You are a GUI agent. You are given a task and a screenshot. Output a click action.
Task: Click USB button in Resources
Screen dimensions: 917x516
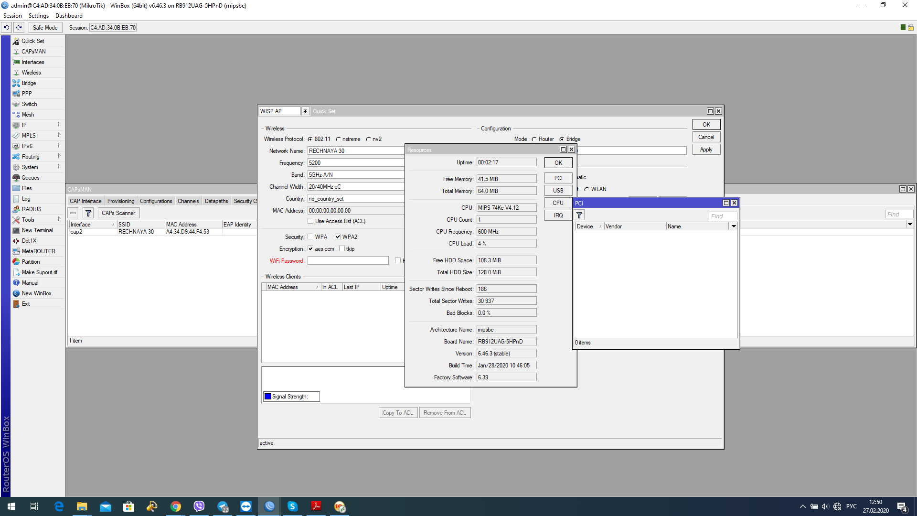coord(558,190)
